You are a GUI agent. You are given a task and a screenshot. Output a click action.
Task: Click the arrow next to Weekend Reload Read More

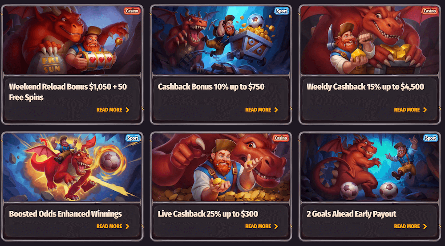(127, 110)
